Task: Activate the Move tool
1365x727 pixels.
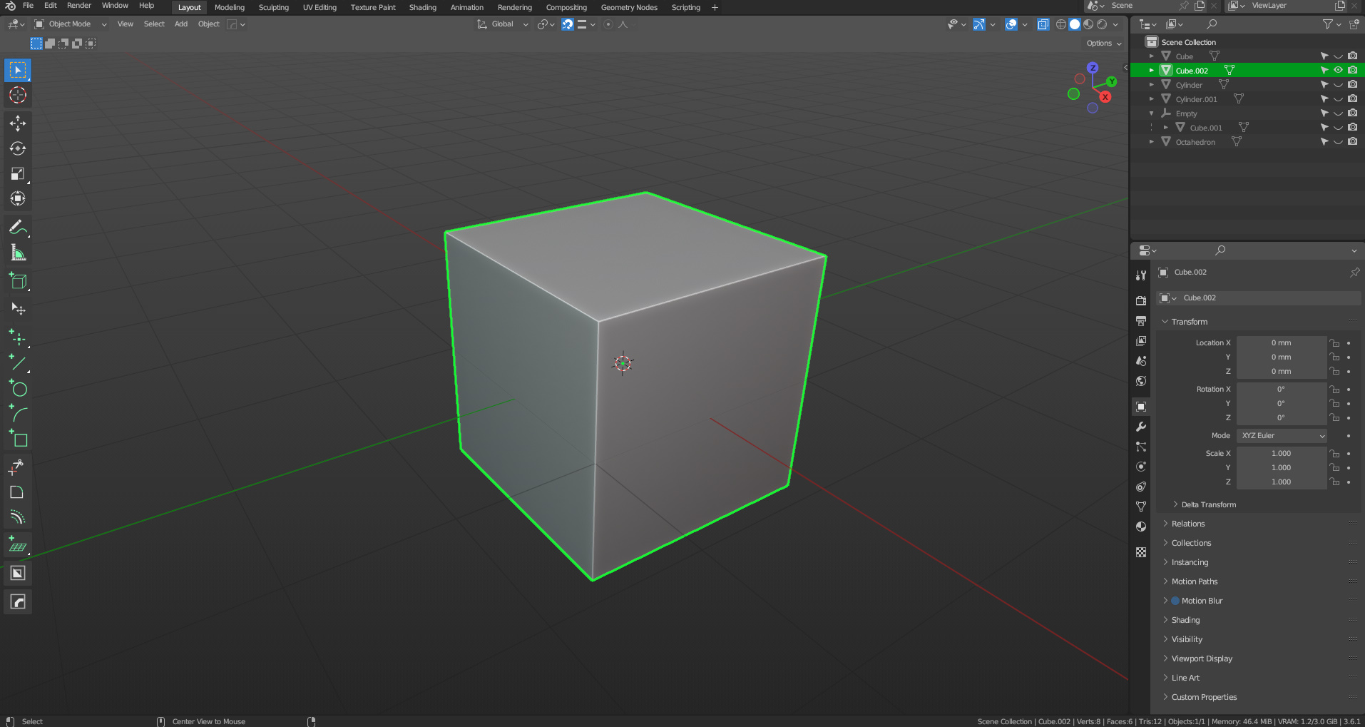Action: coord(18,123)
